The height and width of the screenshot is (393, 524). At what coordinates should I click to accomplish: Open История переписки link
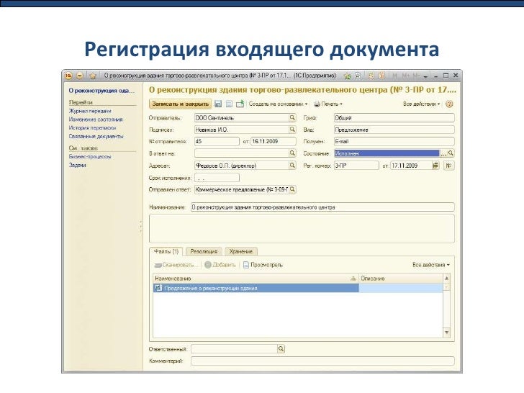[92, 127]
